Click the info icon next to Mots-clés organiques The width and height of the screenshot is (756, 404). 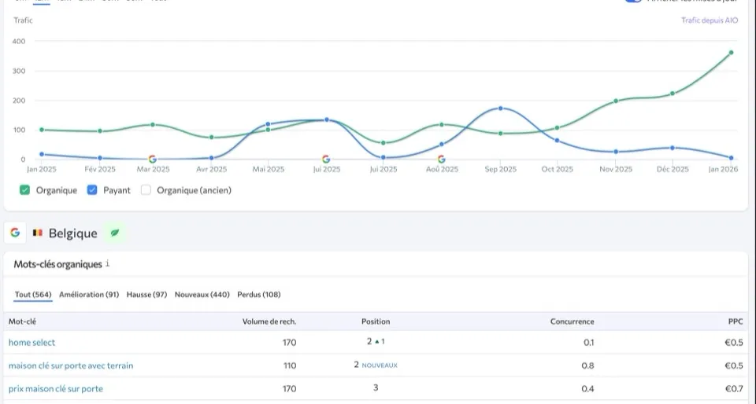(108, 265)
